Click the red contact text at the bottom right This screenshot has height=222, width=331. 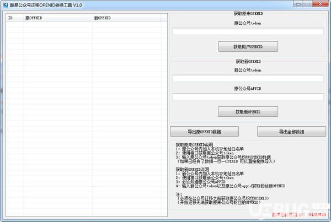click(299, 215)
